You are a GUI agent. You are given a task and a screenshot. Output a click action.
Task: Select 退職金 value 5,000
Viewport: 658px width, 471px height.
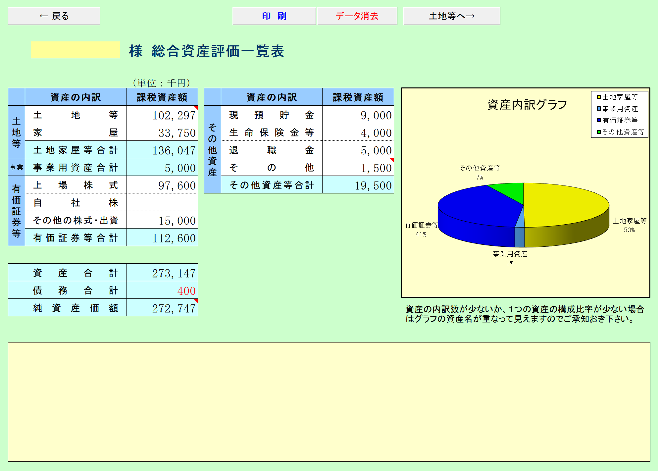tap(358, 150)
